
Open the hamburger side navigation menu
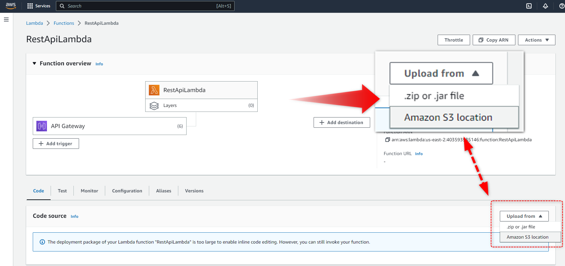[6, 19]
